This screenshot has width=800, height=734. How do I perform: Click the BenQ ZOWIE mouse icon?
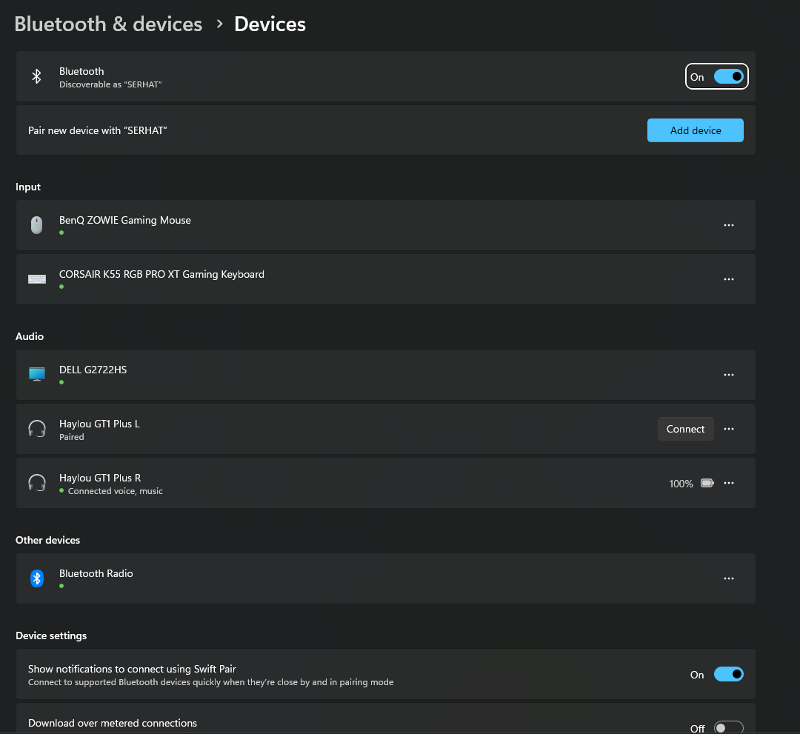(36, 225)
